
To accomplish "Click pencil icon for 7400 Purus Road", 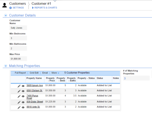I will 19,96.
